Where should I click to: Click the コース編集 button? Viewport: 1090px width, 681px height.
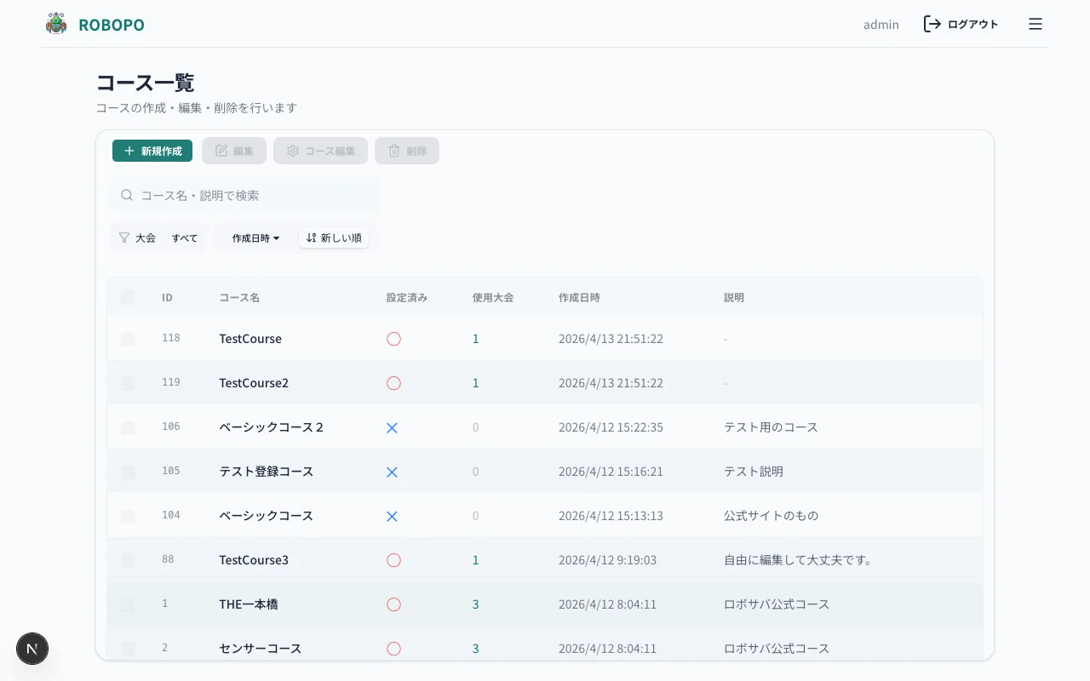(x=320, y=151)
